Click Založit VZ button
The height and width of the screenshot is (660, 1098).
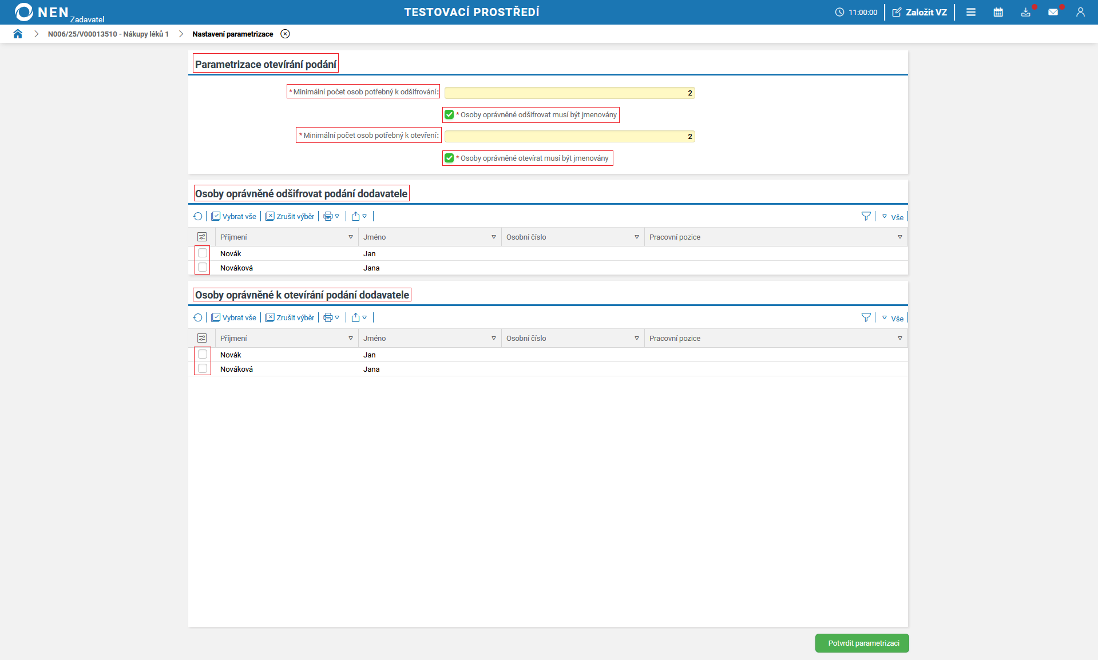(x=919, y=12)
